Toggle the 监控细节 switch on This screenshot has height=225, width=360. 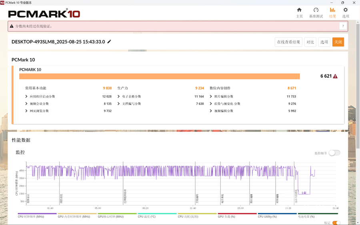tap(334, 153)
